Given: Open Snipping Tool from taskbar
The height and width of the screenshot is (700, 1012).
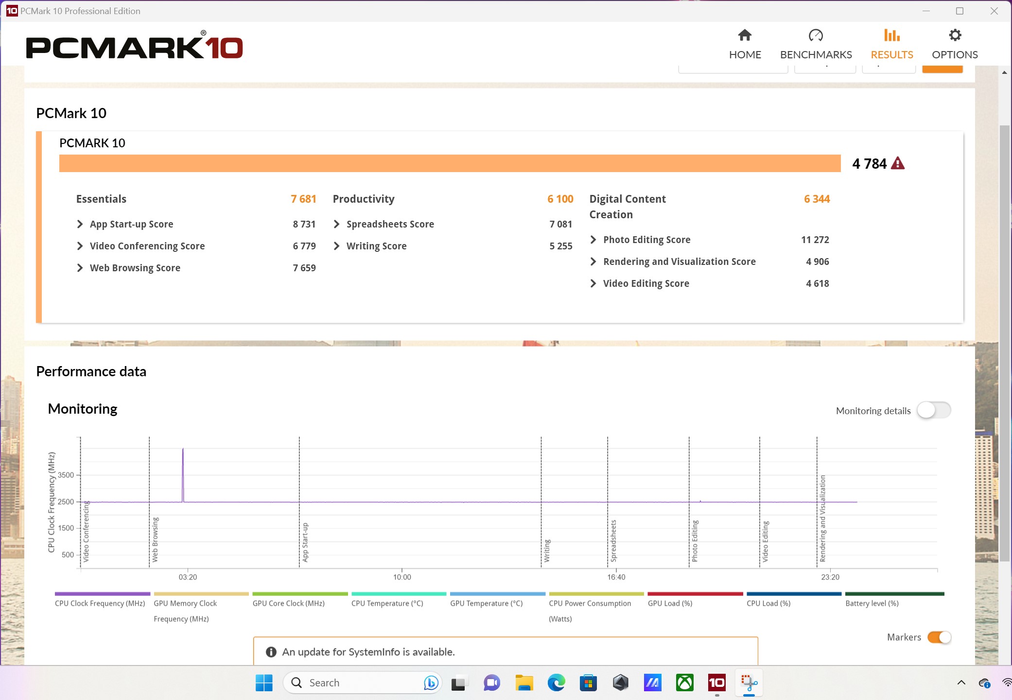Looking at the screenshot, I should tap(749, 683).
